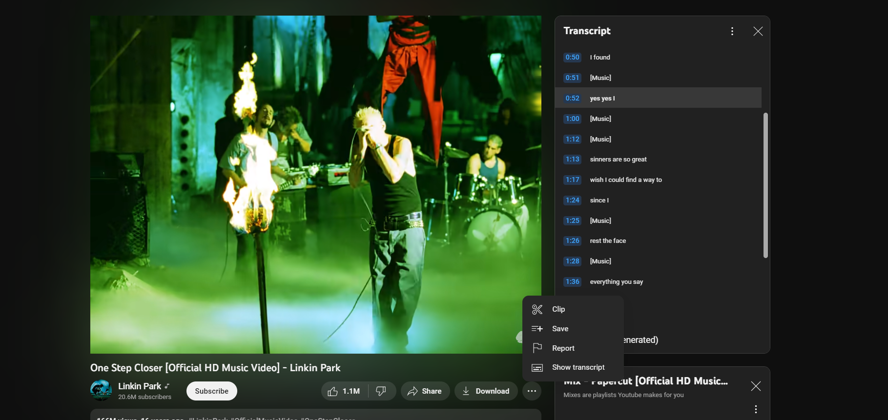Jump to transcript timestamp 0:51
This screenshot has height=420, width=888.
(x=572, y=78)
